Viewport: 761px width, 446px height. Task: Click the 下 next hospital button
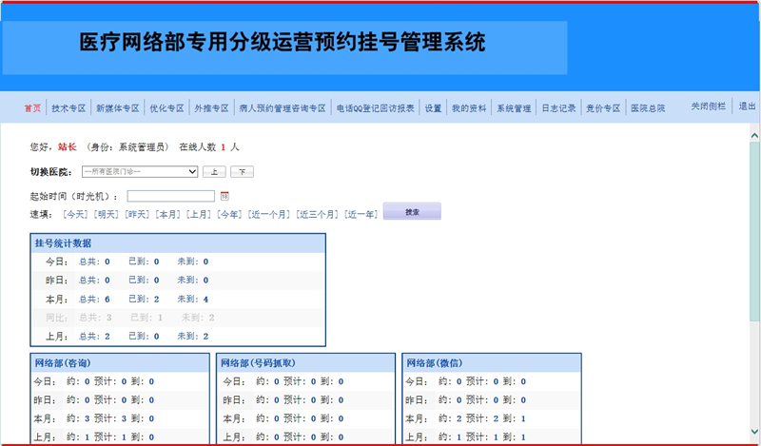click(242, 172)
